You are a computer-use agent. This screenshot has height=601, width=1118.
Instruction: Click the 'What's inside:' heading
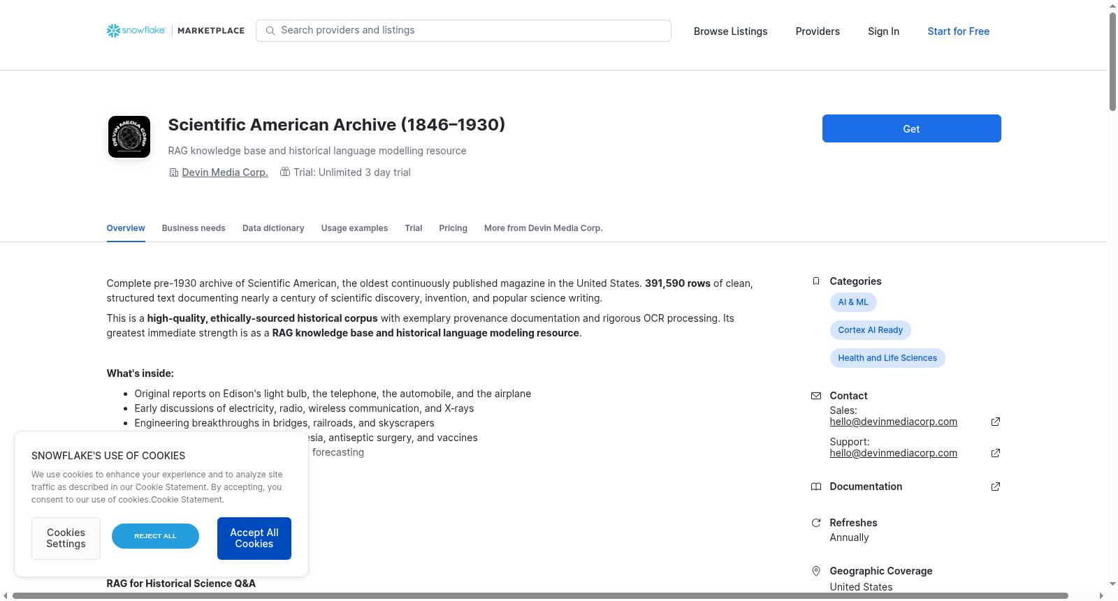click(140, 373)
